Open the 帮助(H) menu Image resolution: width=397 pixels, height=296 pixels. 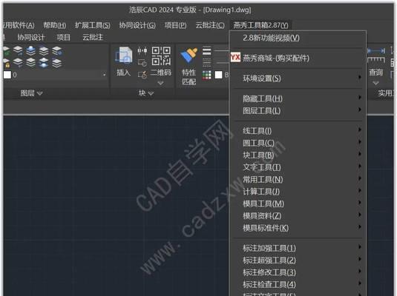(x=55, y=25)
